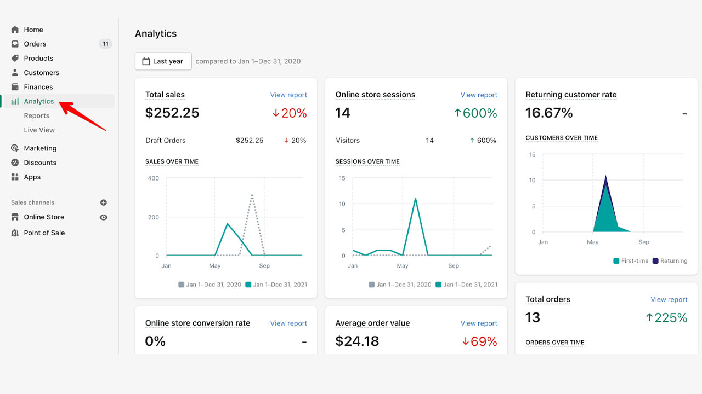
Task: Open Live View under Analytics
Action: 39,130
